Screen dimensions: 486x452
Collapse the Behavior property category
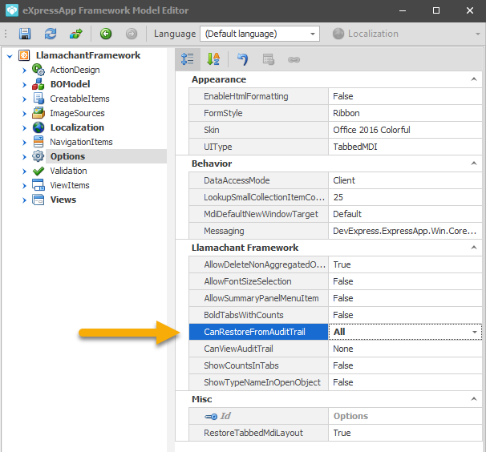(x=474, y=163)
